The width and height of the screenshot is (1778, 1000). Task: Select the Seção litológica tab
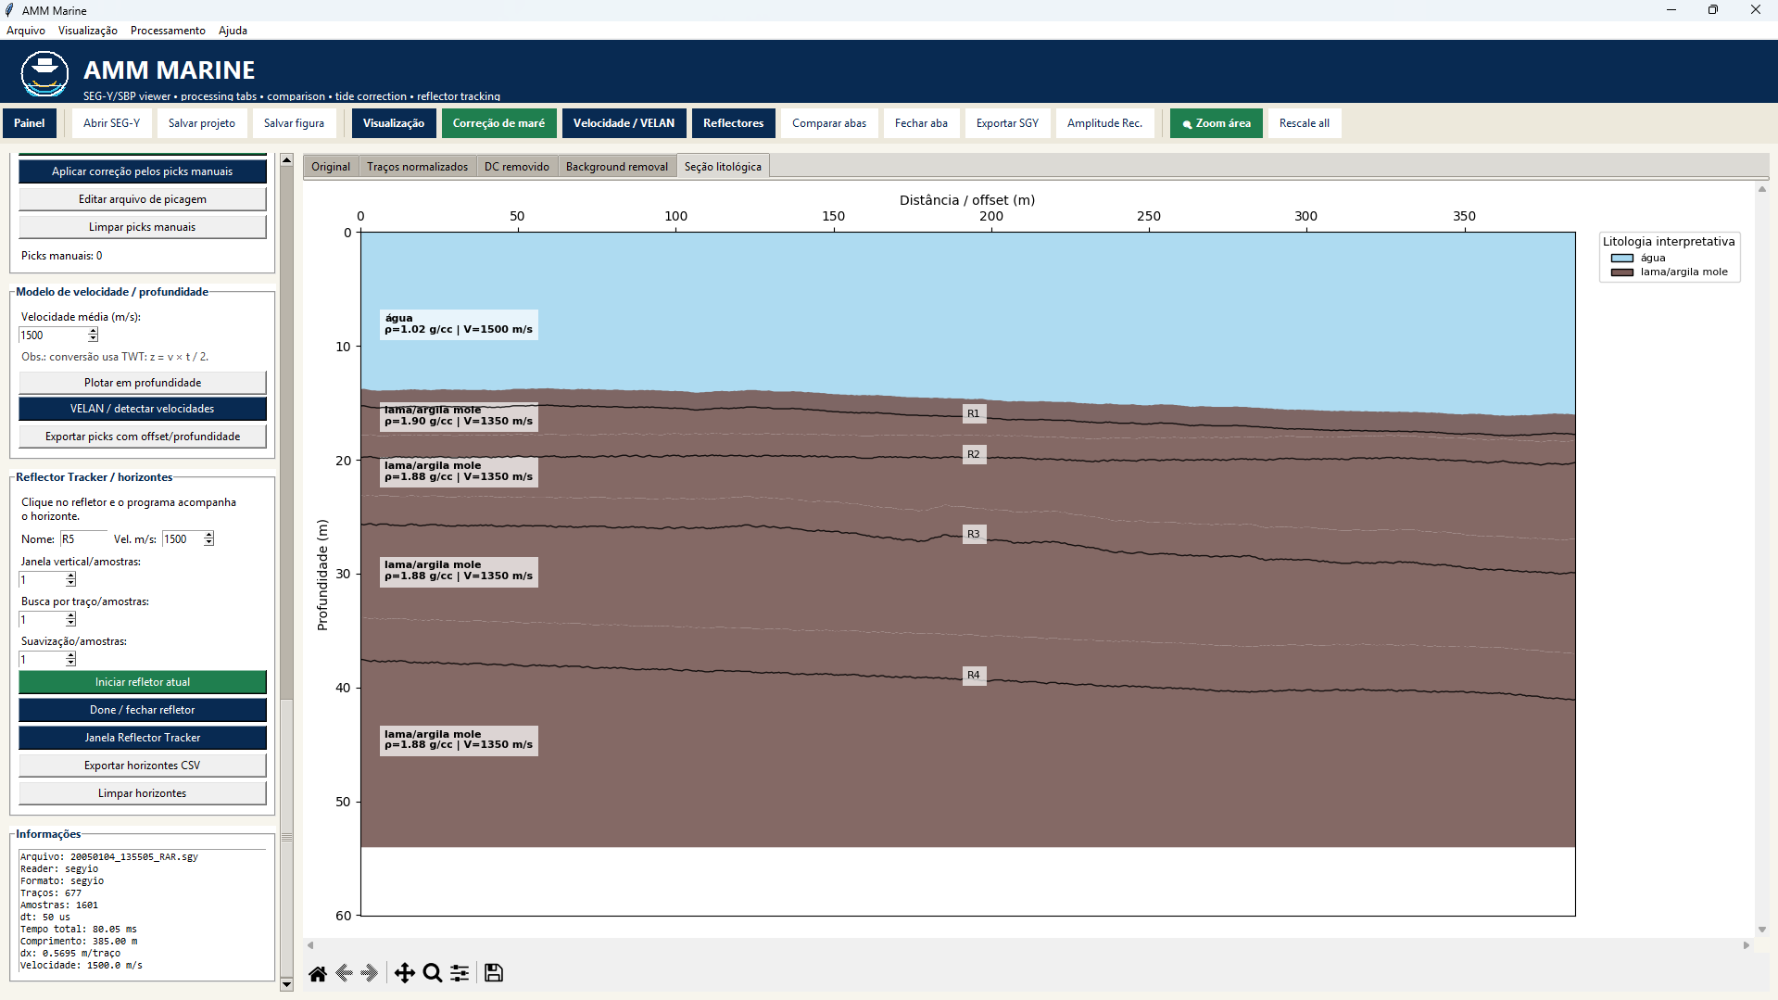click(x=723, y=167)
